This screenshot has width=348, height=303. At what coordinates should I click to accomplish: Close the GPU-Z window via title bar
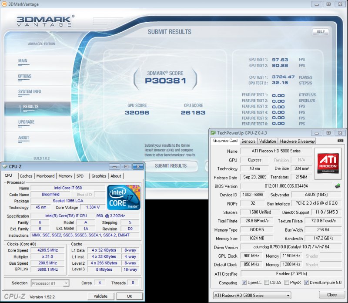click(x=340, y=133)
